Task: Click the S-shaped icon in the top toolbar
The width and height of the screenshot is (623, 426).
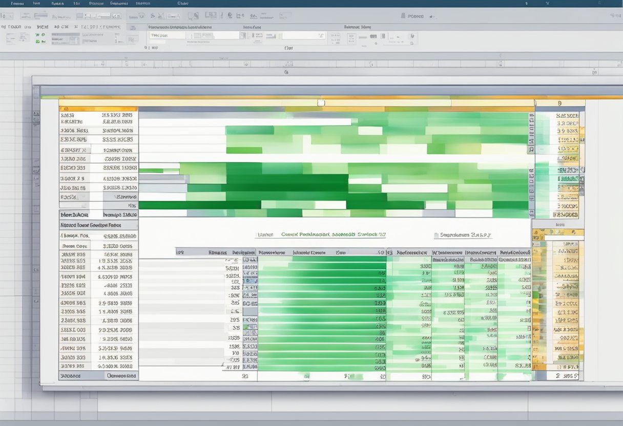Action: pyautogui.click(x=152, y=16)
